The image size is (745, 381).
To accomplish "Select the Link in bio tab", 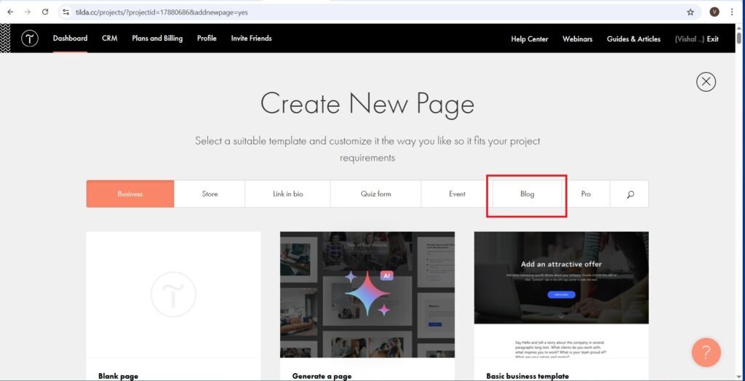I will pos(288,194).
